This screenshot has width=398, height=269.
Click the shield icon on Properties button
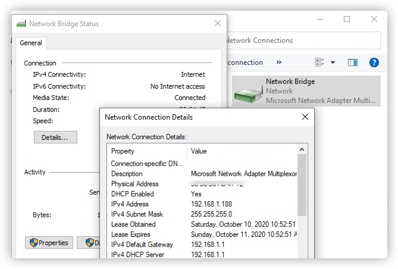tap(34, 243)
